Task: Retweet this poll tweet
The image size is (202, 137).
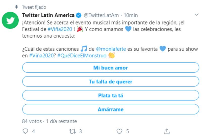Action: (72, 131)
